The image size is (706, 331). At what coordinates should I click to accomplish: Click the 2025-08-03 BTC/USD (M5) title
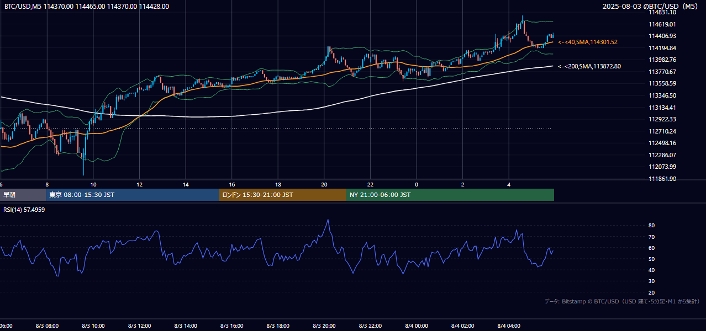pyautogui.click(x=651, y=7)
